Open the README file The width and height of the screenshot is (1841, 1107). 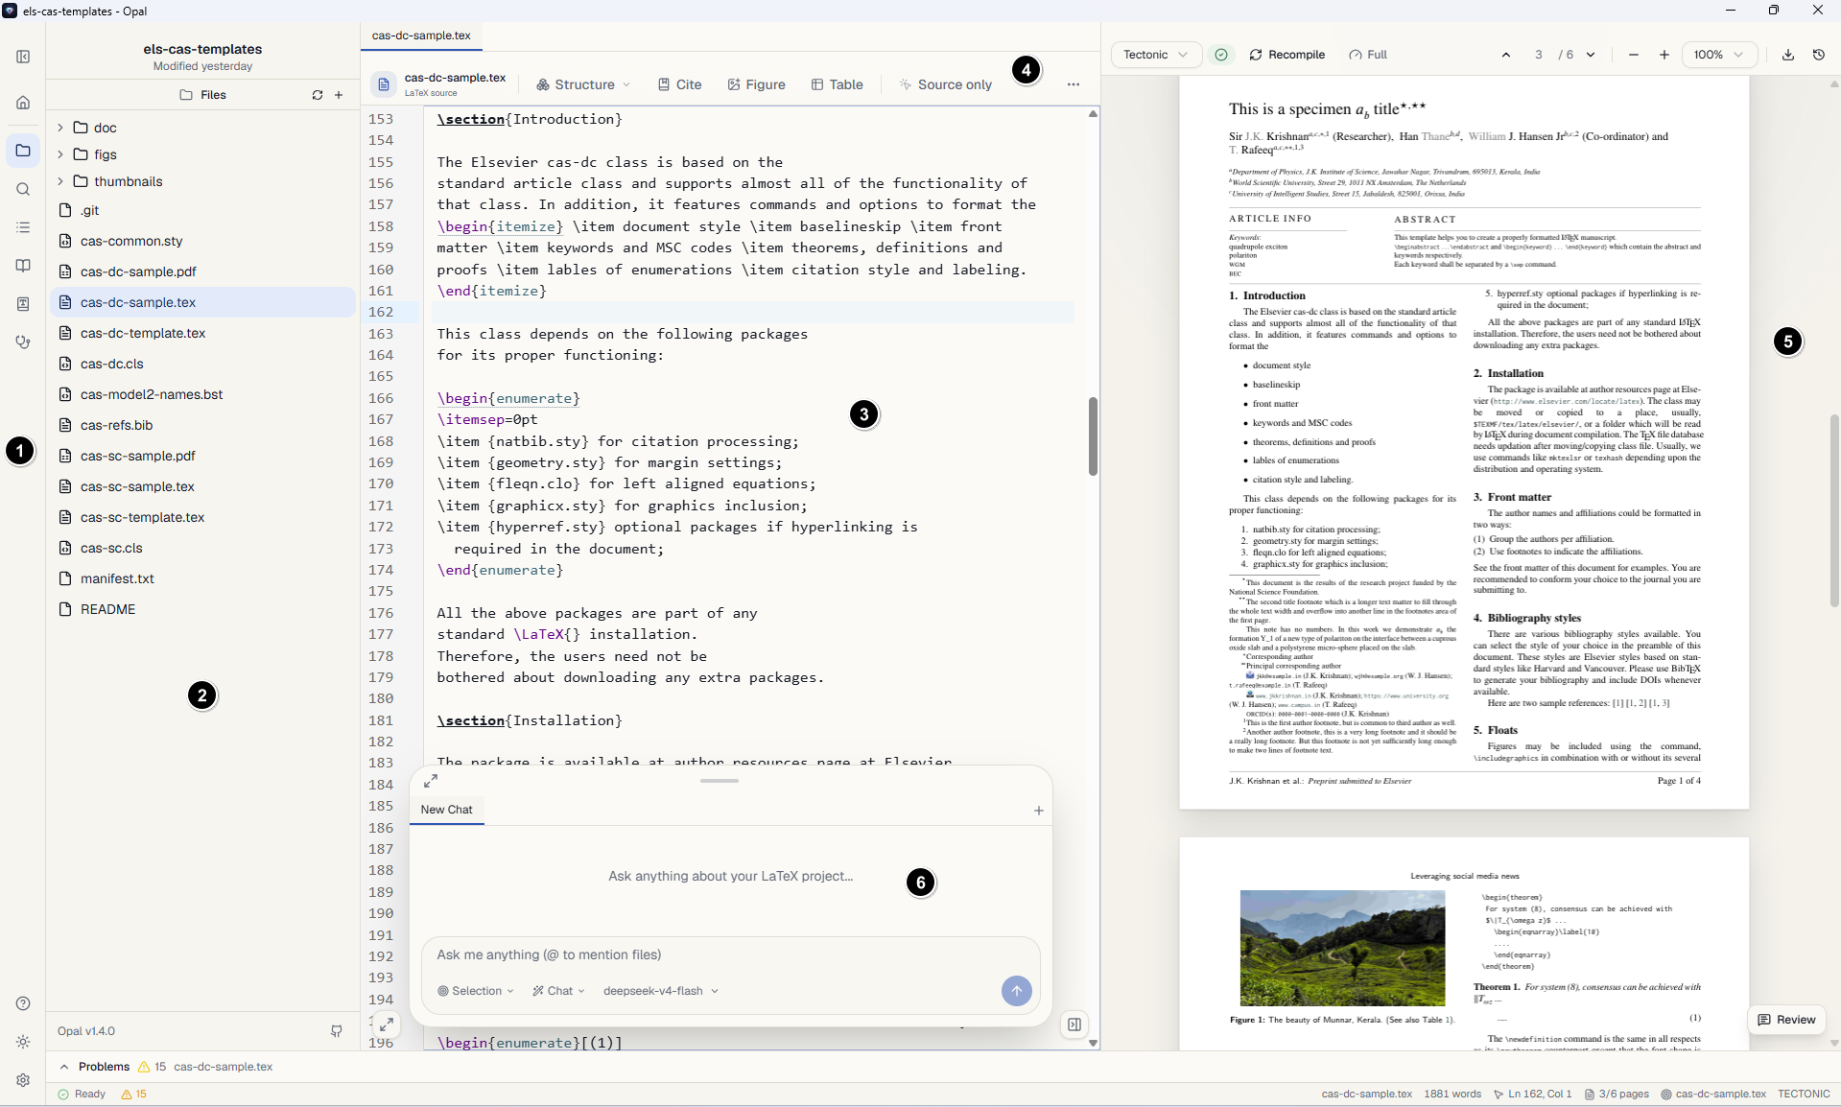[x=201, y=609]
